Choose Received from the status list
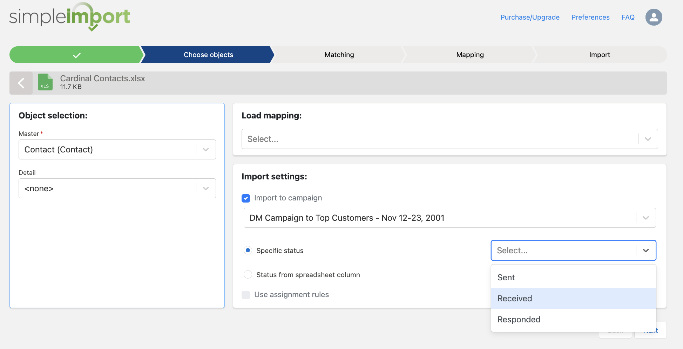The image size is (683, 349). (x=573, y=299)
